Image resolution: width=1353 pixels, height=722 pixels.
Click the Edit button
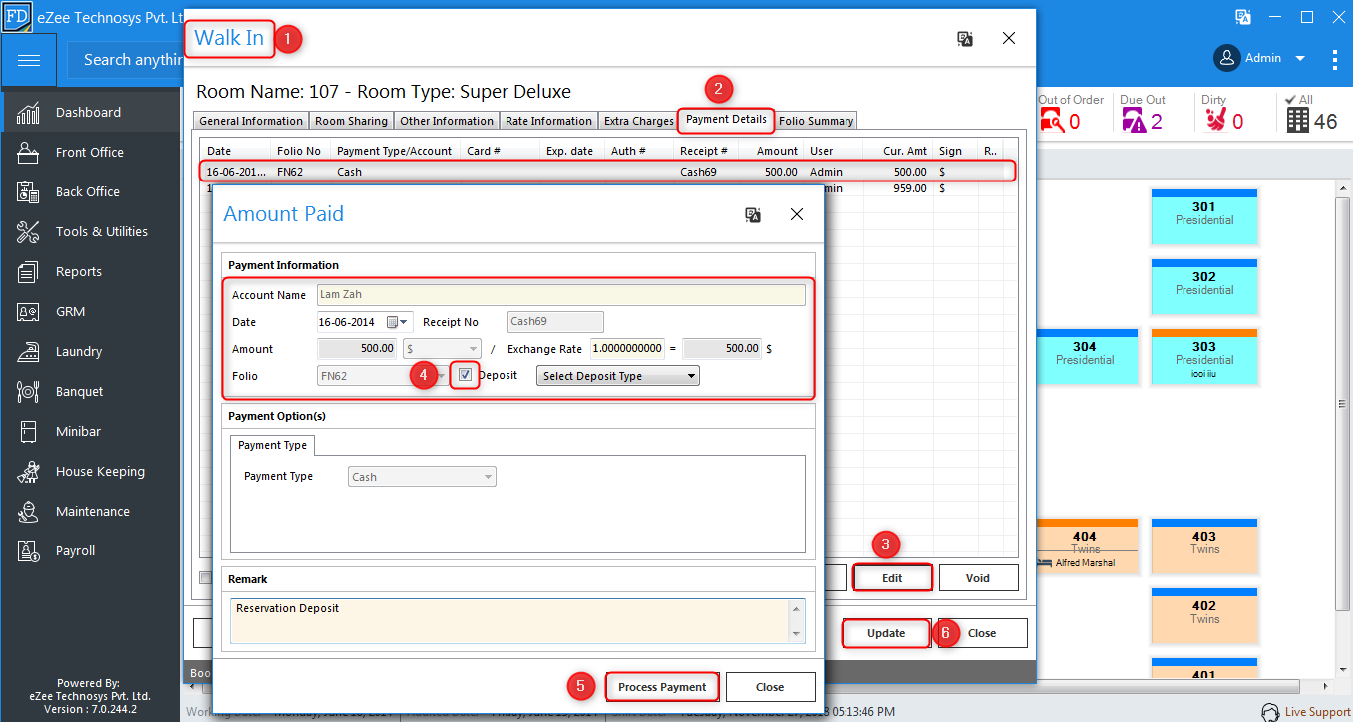[892, 578]
